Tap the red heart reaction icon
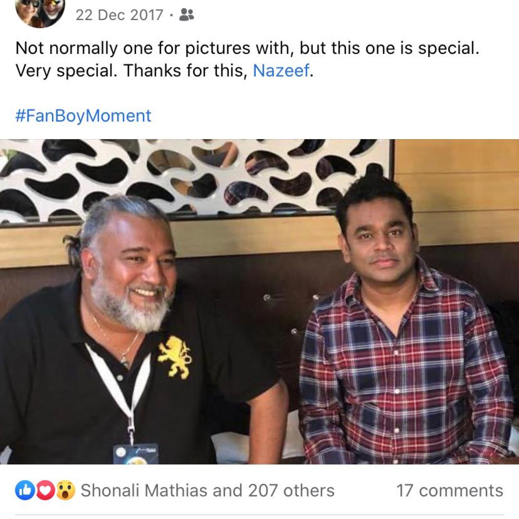The width and height of the screenshot is (519, 519). tap(45, 491)
